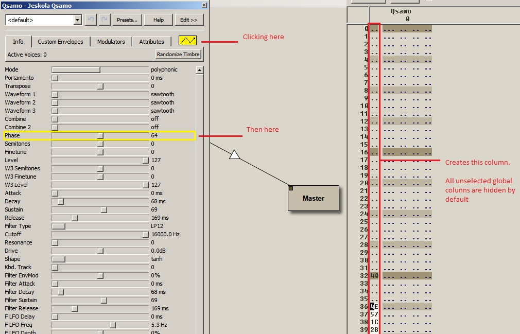Click the yellow envelope graph icon
The width and height of the screenshot is (520, 334).
pyautogui.click(x=187, y=40)
